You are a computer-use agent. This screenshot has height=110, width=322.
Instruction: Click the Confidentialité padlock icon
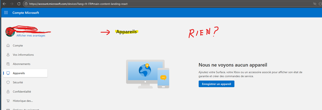pos(8,92)
